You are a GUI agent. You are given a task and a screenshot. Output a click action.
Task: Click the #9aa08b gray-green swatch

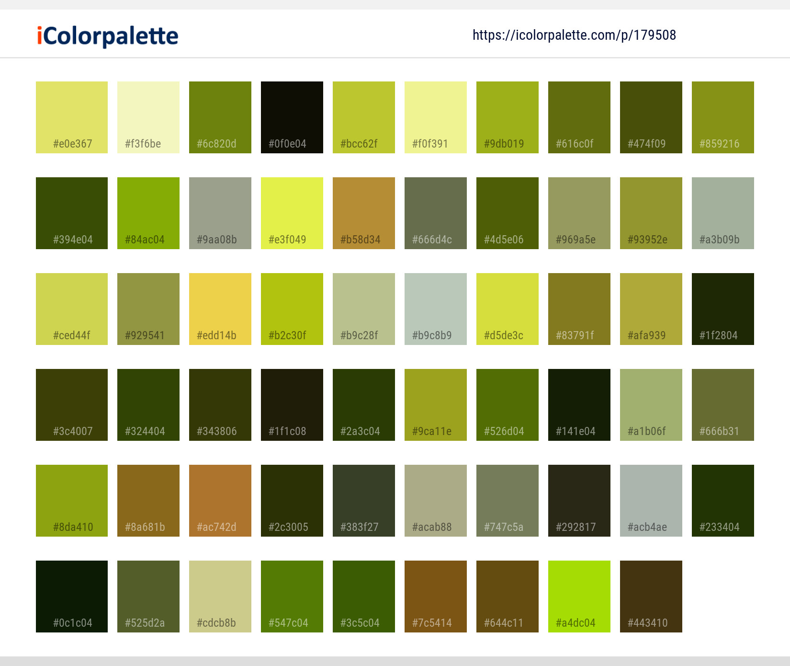coord(220,213)
